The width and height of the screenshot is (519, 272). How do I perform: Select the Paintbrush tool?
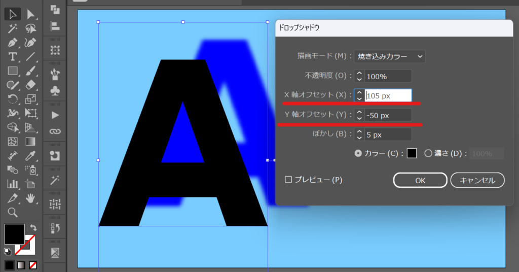coord(30,71)
